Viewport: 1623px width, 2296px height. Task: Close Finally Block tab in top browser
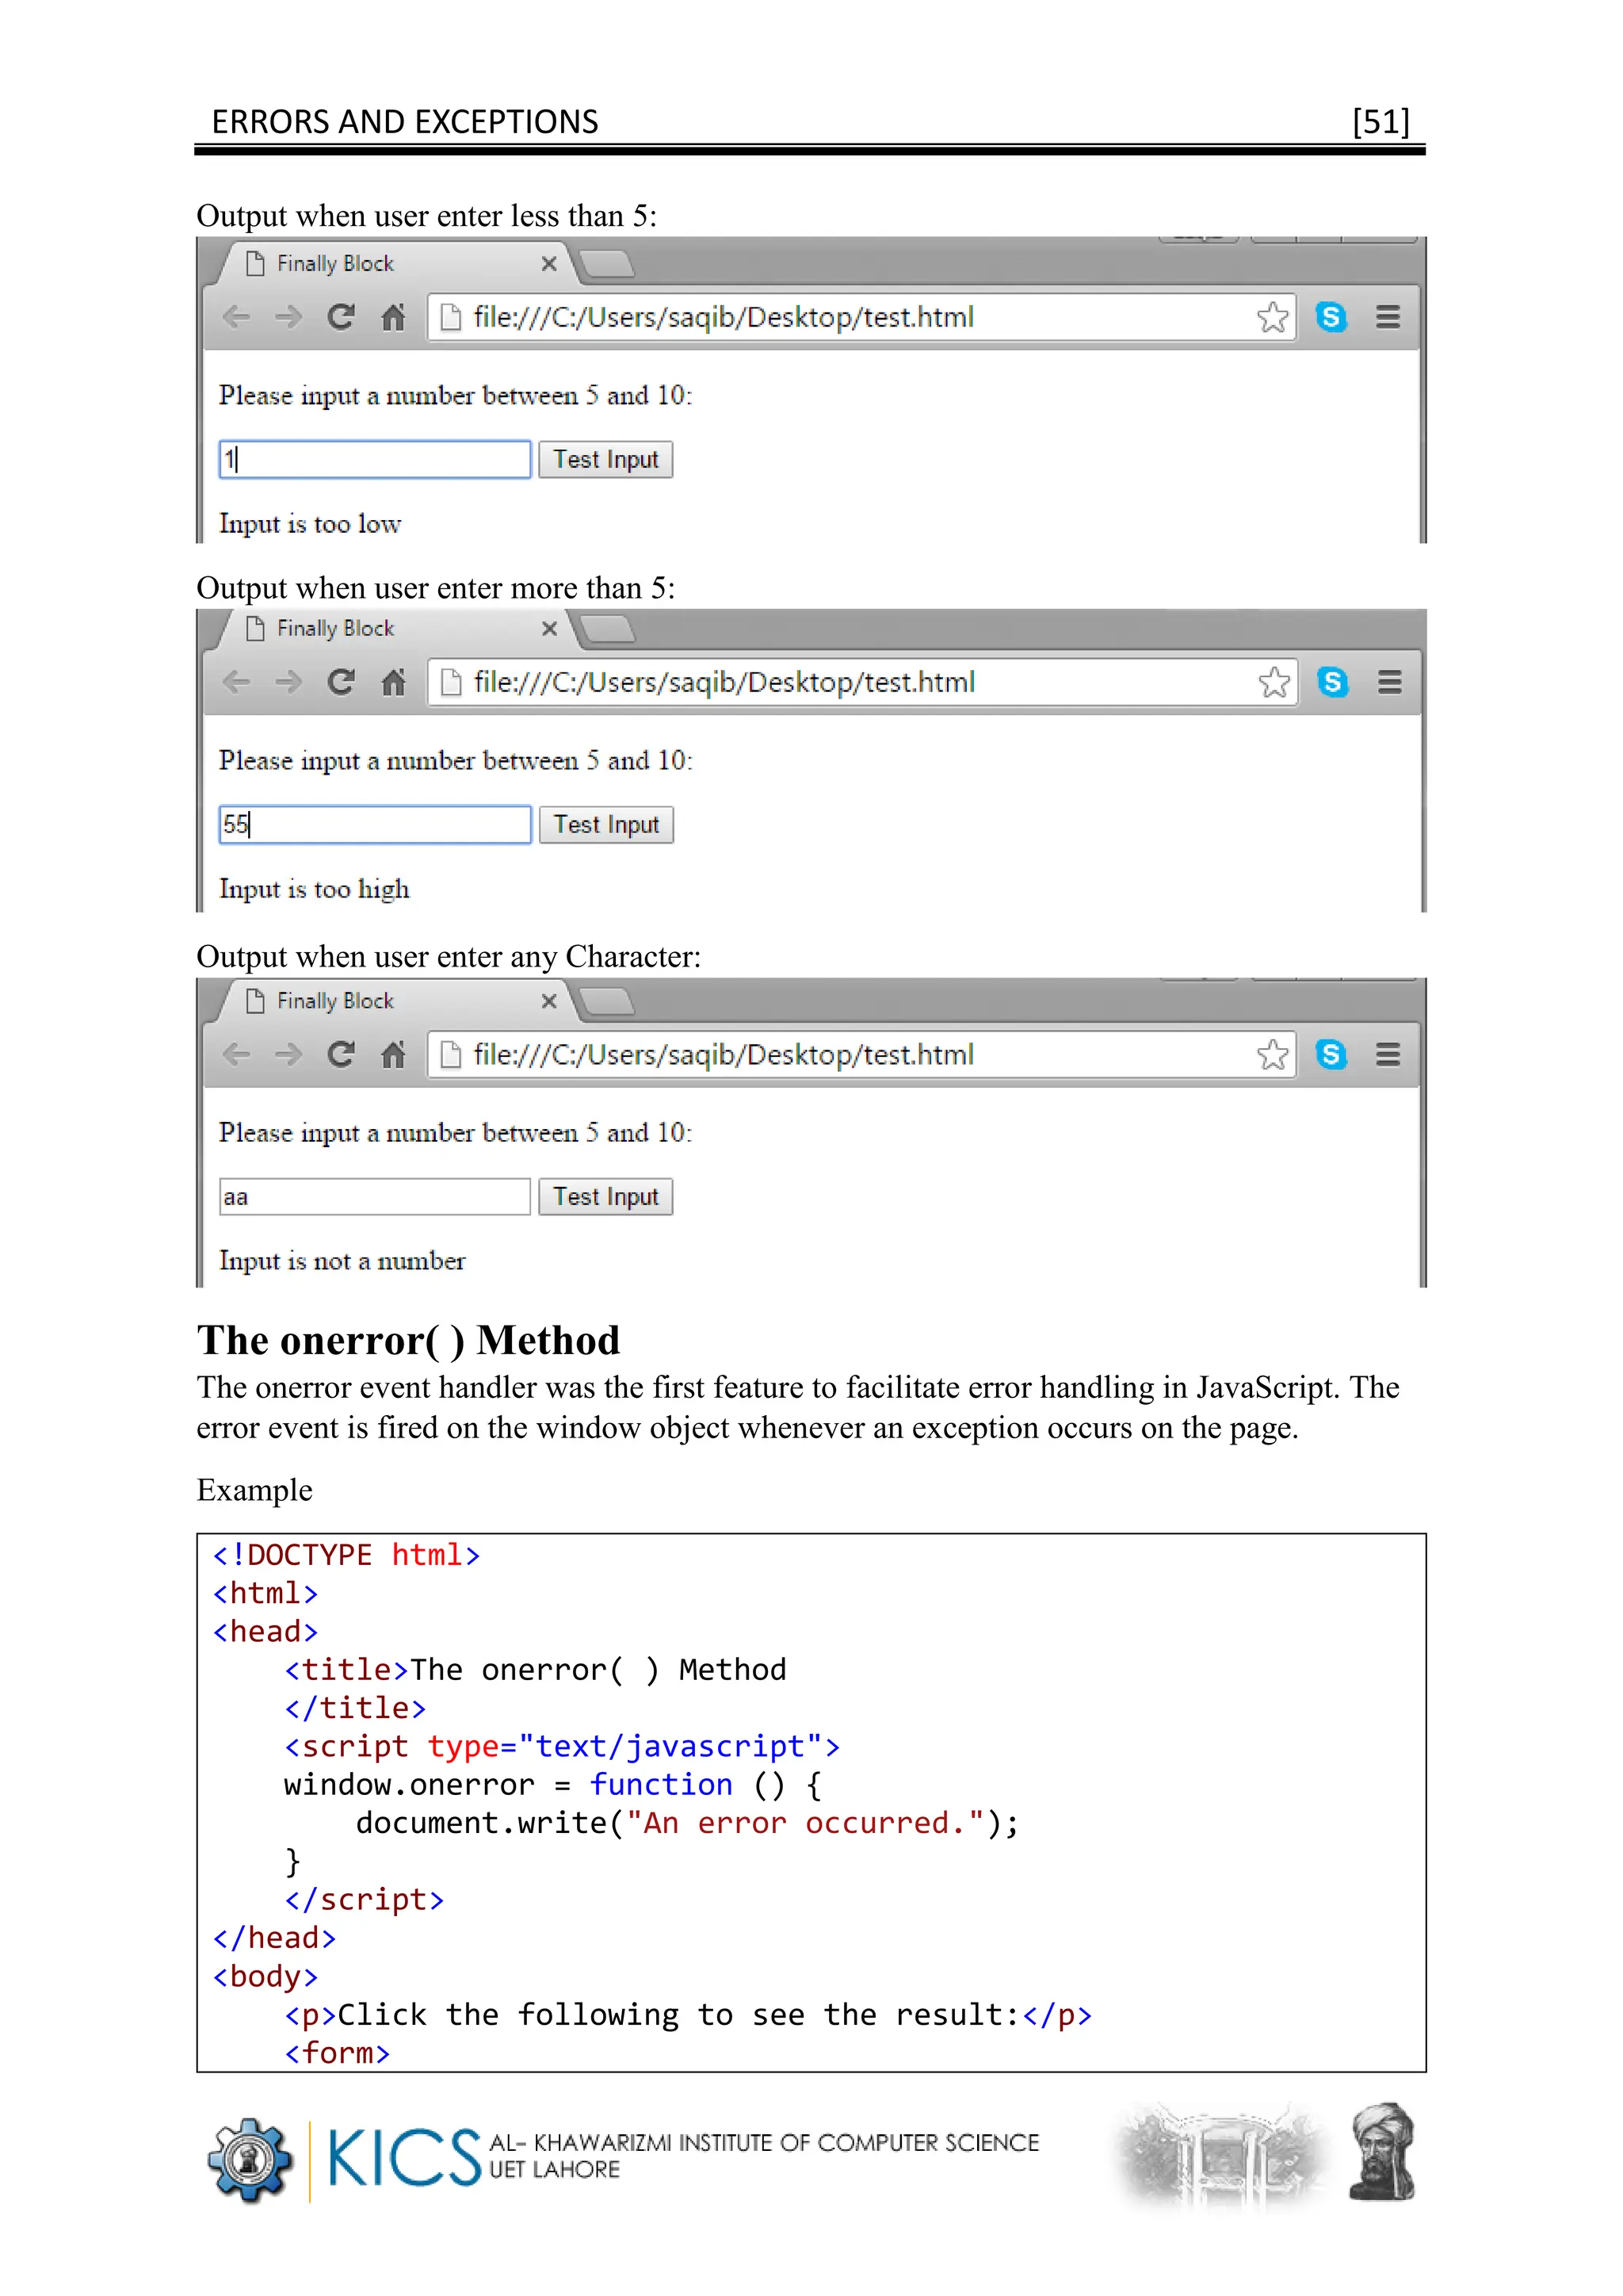pos(548,264)
